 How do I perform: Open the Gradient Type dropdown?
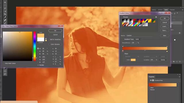point(138,39)
